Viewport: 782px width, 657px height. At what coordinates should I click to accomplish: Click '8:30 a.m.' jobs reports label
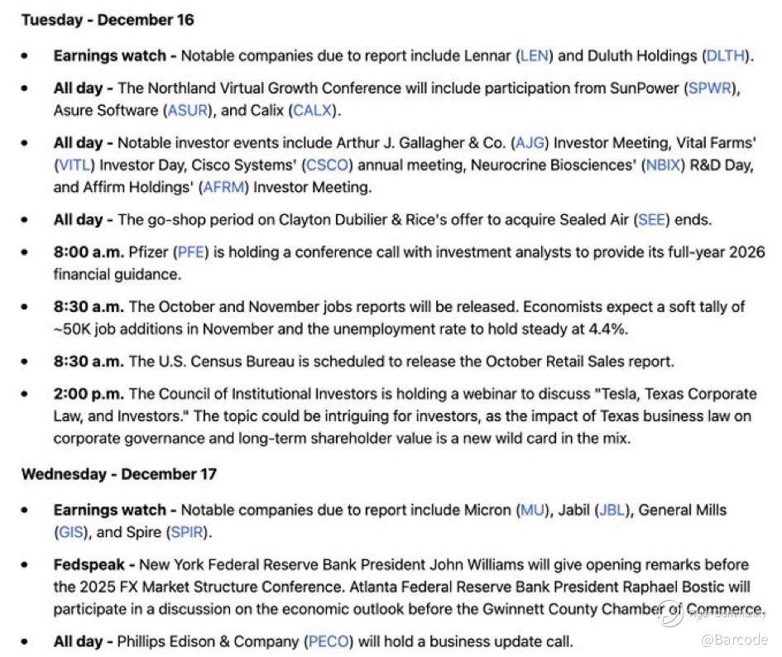tap(89, 306)
